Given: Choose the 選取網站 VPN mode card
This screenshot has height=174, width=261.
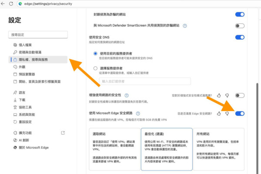Looking at the screenshot, I should [x=115, y=149].
